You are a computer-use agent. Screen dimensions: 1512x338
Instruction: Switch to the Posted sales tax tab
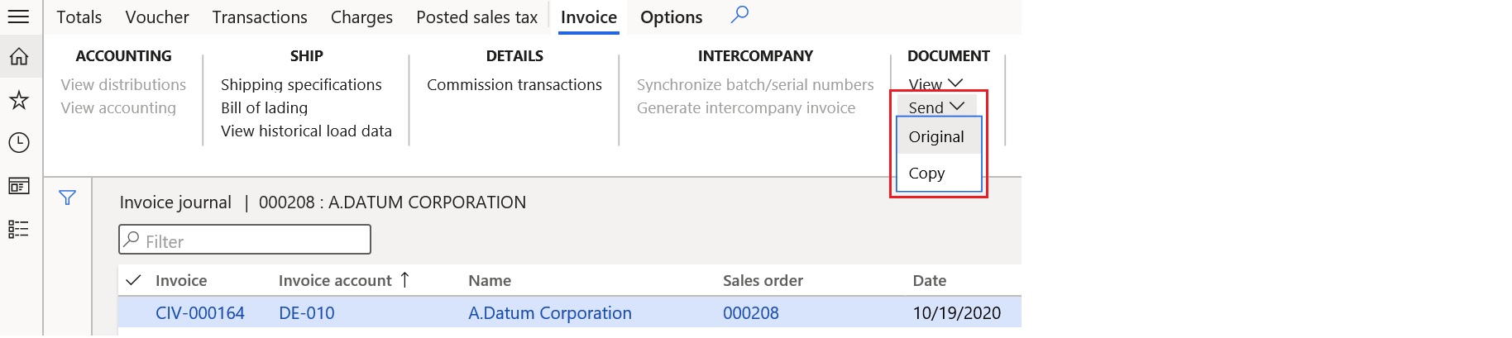476,17
